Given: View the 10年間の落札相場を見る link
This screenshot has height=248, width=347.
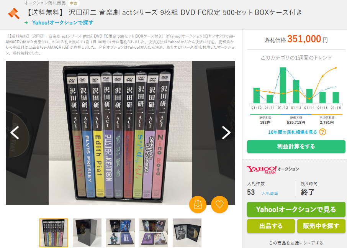Looking at the screenshot, I should pyautogui.click(x=292, y=132).
